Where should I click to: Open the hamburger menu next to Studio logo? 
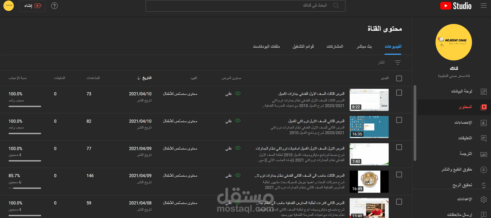click(x=483, y=6)
